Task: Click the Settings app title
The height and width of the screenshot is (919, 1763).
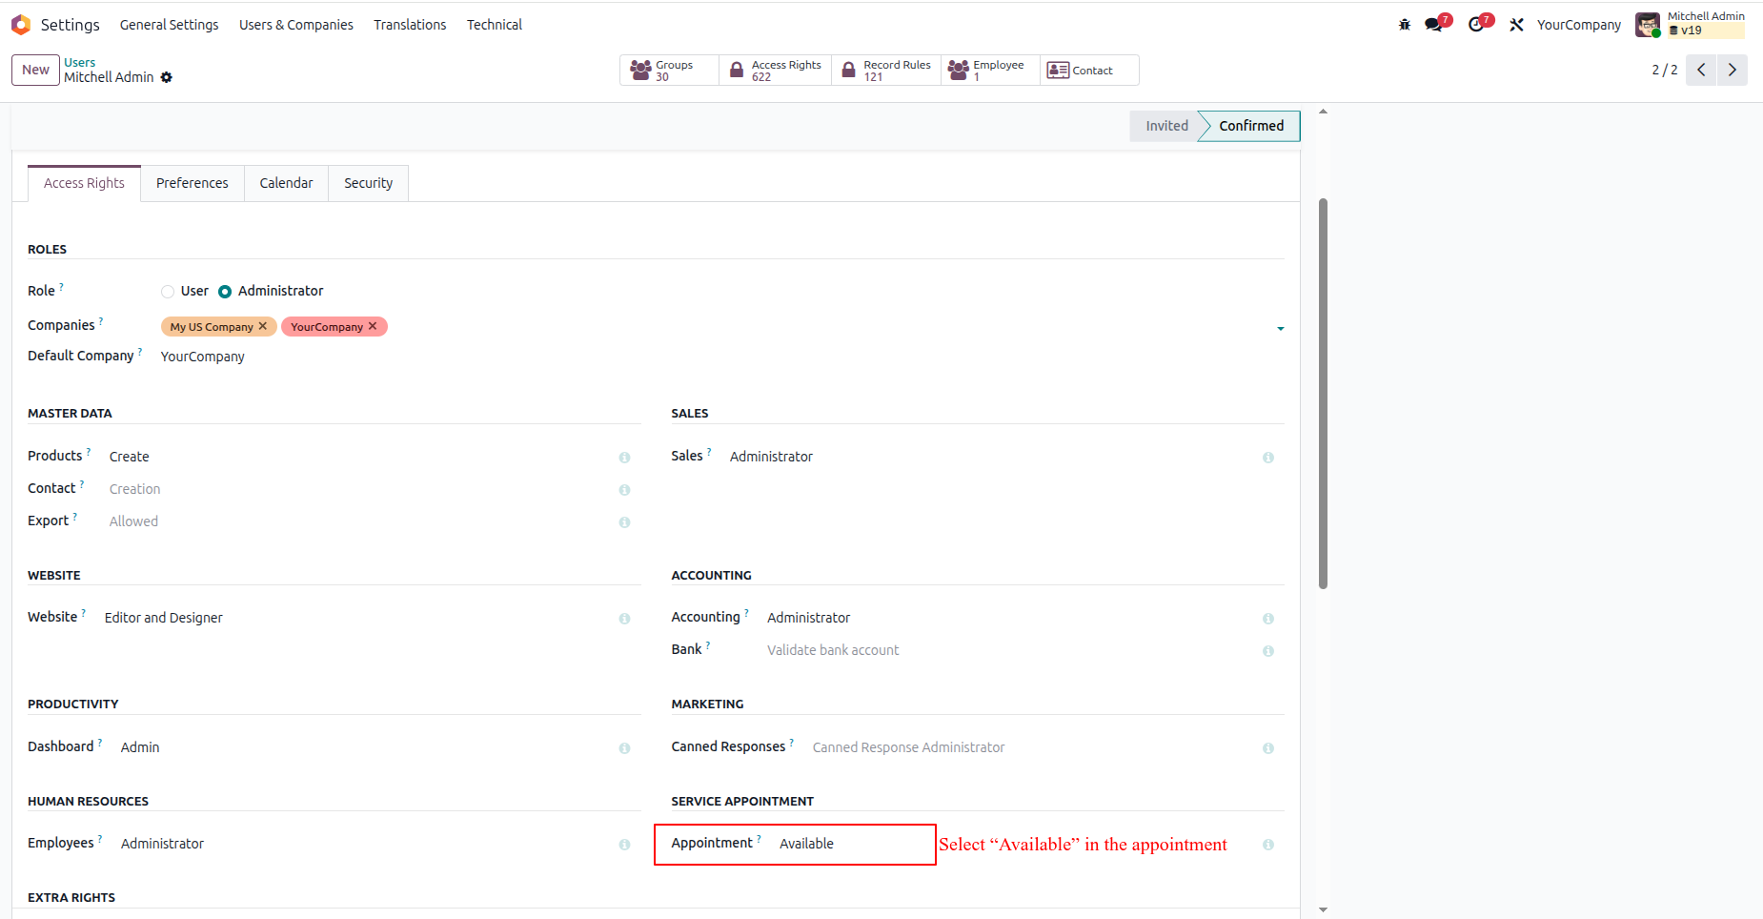Action: 70,25
